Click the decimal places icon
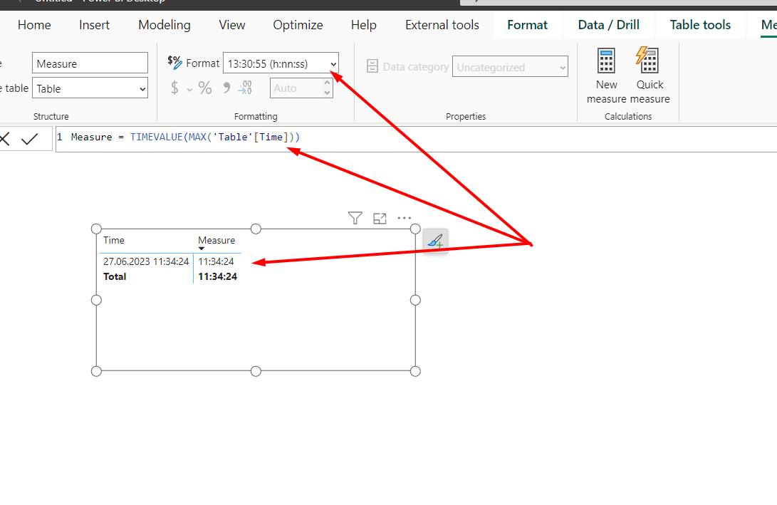This screenshot has width=777, height=505. [245, 88]
